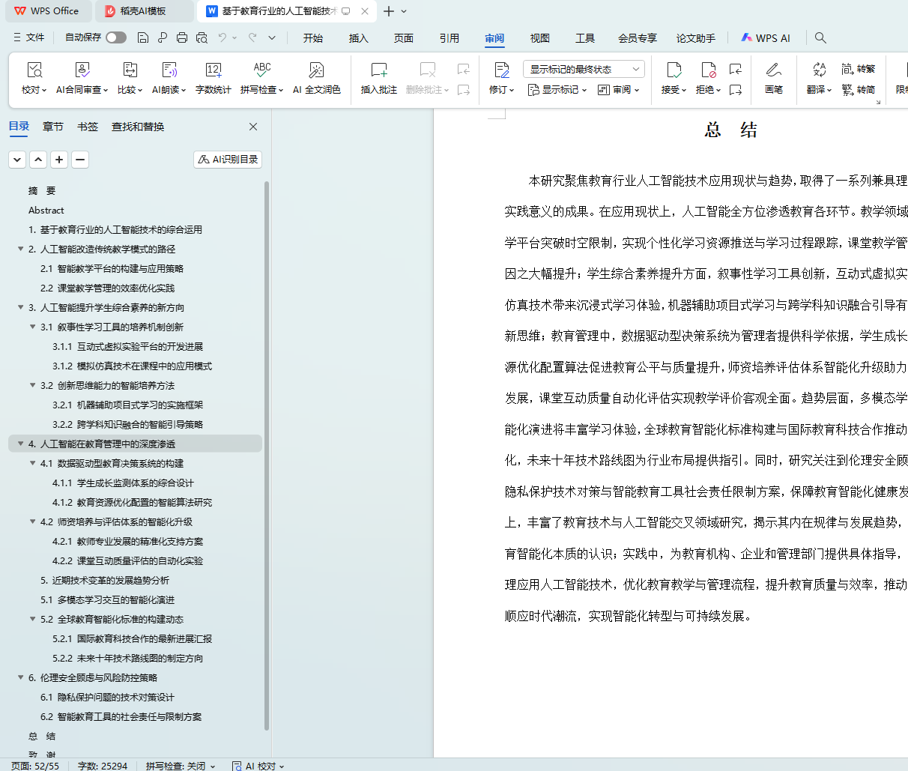908x771 pixels.
Task: Open the 显示标记的最终状态 dropdown
Action: [583, 69]
